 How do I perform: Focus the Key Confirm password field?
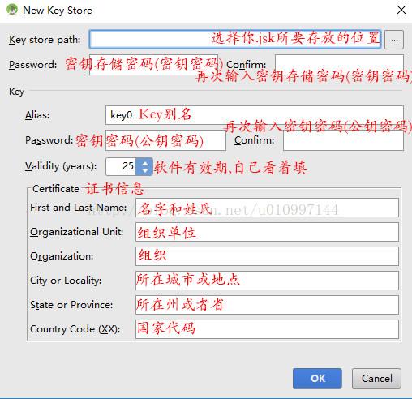[x=343, y=140]
